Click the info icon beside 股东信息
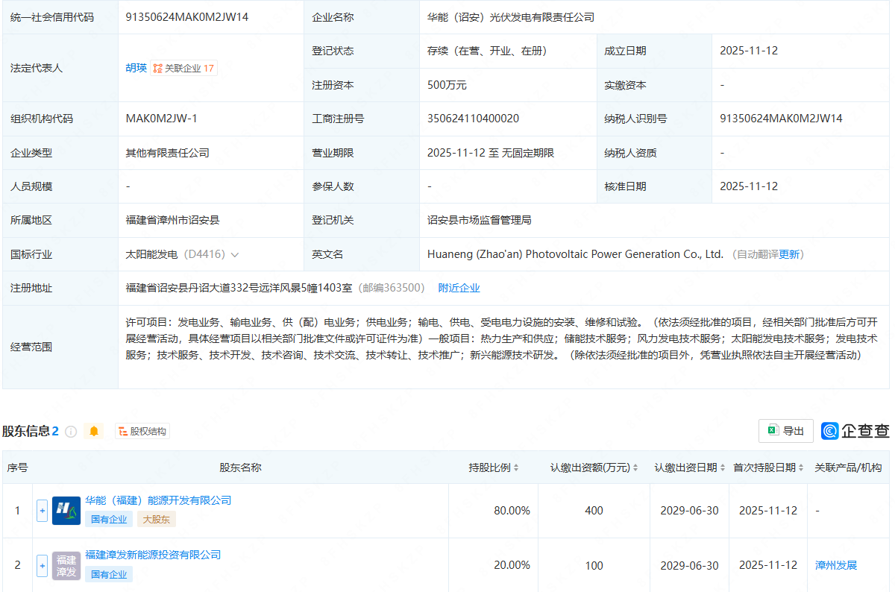The width and height of the screenshot is (895, 592). tap(71, 432)
